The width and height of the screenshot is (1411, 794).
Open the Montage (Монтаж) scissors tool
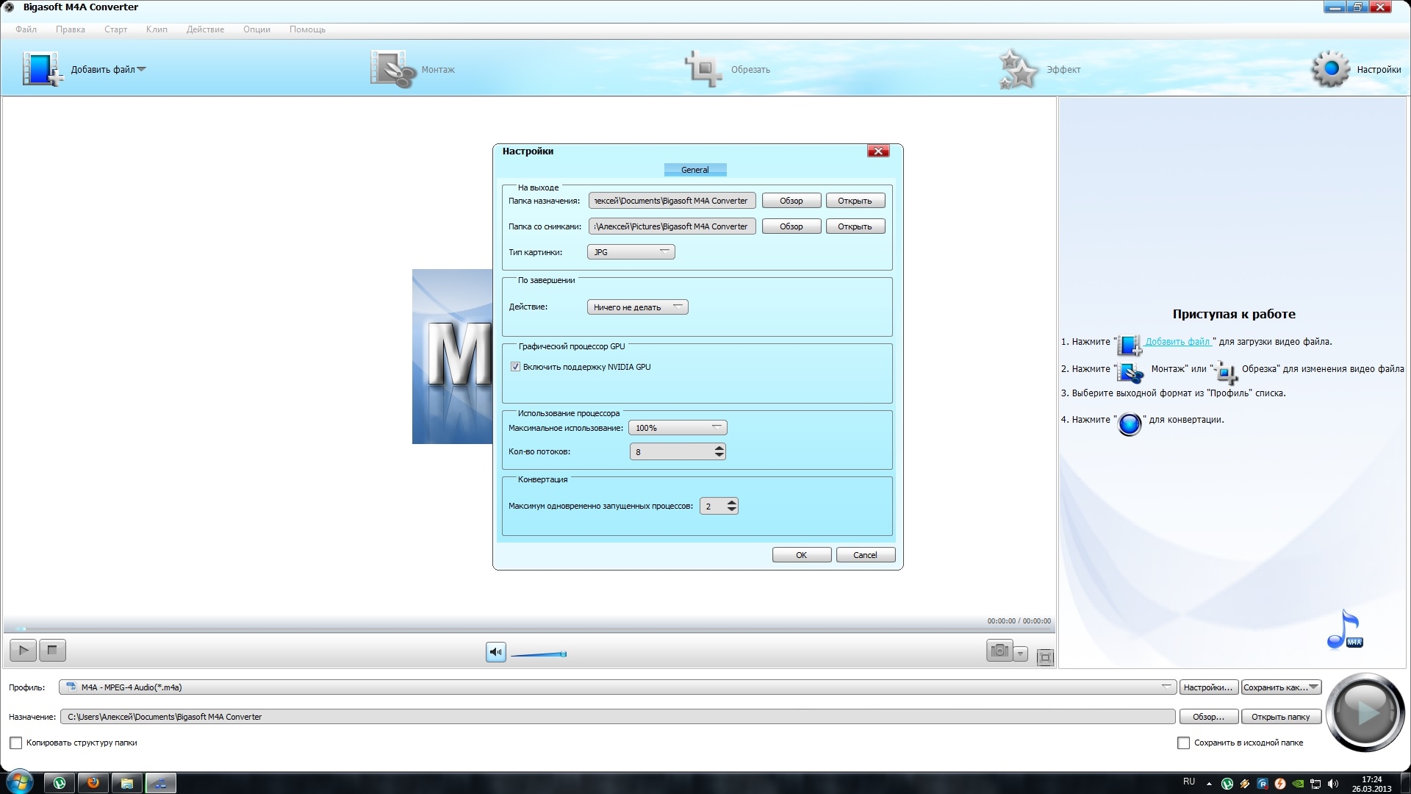pos(392,69)
